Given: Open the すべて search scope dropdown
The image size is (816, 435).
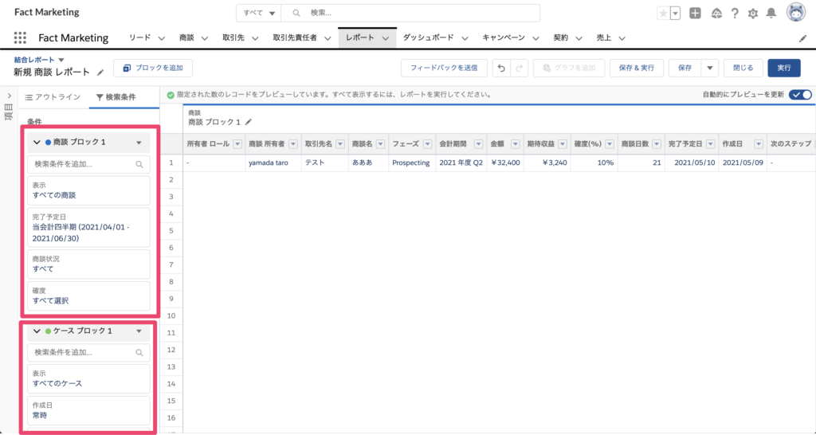Looking at the screenshot, I should pos(259,13).
